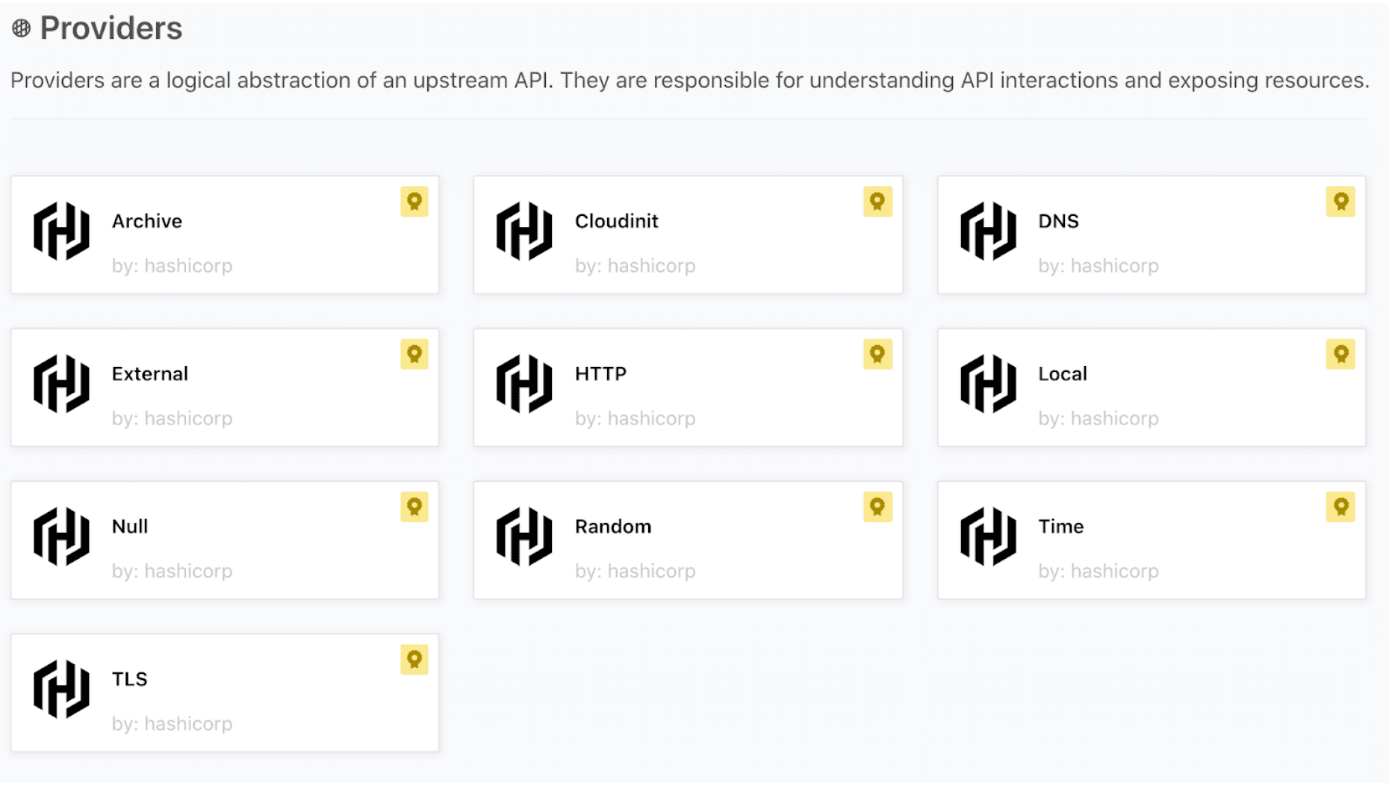The height and width of the screenshot is (789, 1389).
Task: Select the HTTP provider title
Action: (600, 374)
